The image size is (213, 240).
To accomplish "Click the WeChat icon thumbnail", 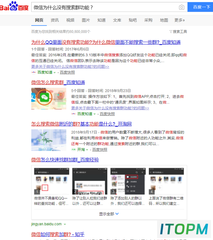I will (x=49, y=99).
